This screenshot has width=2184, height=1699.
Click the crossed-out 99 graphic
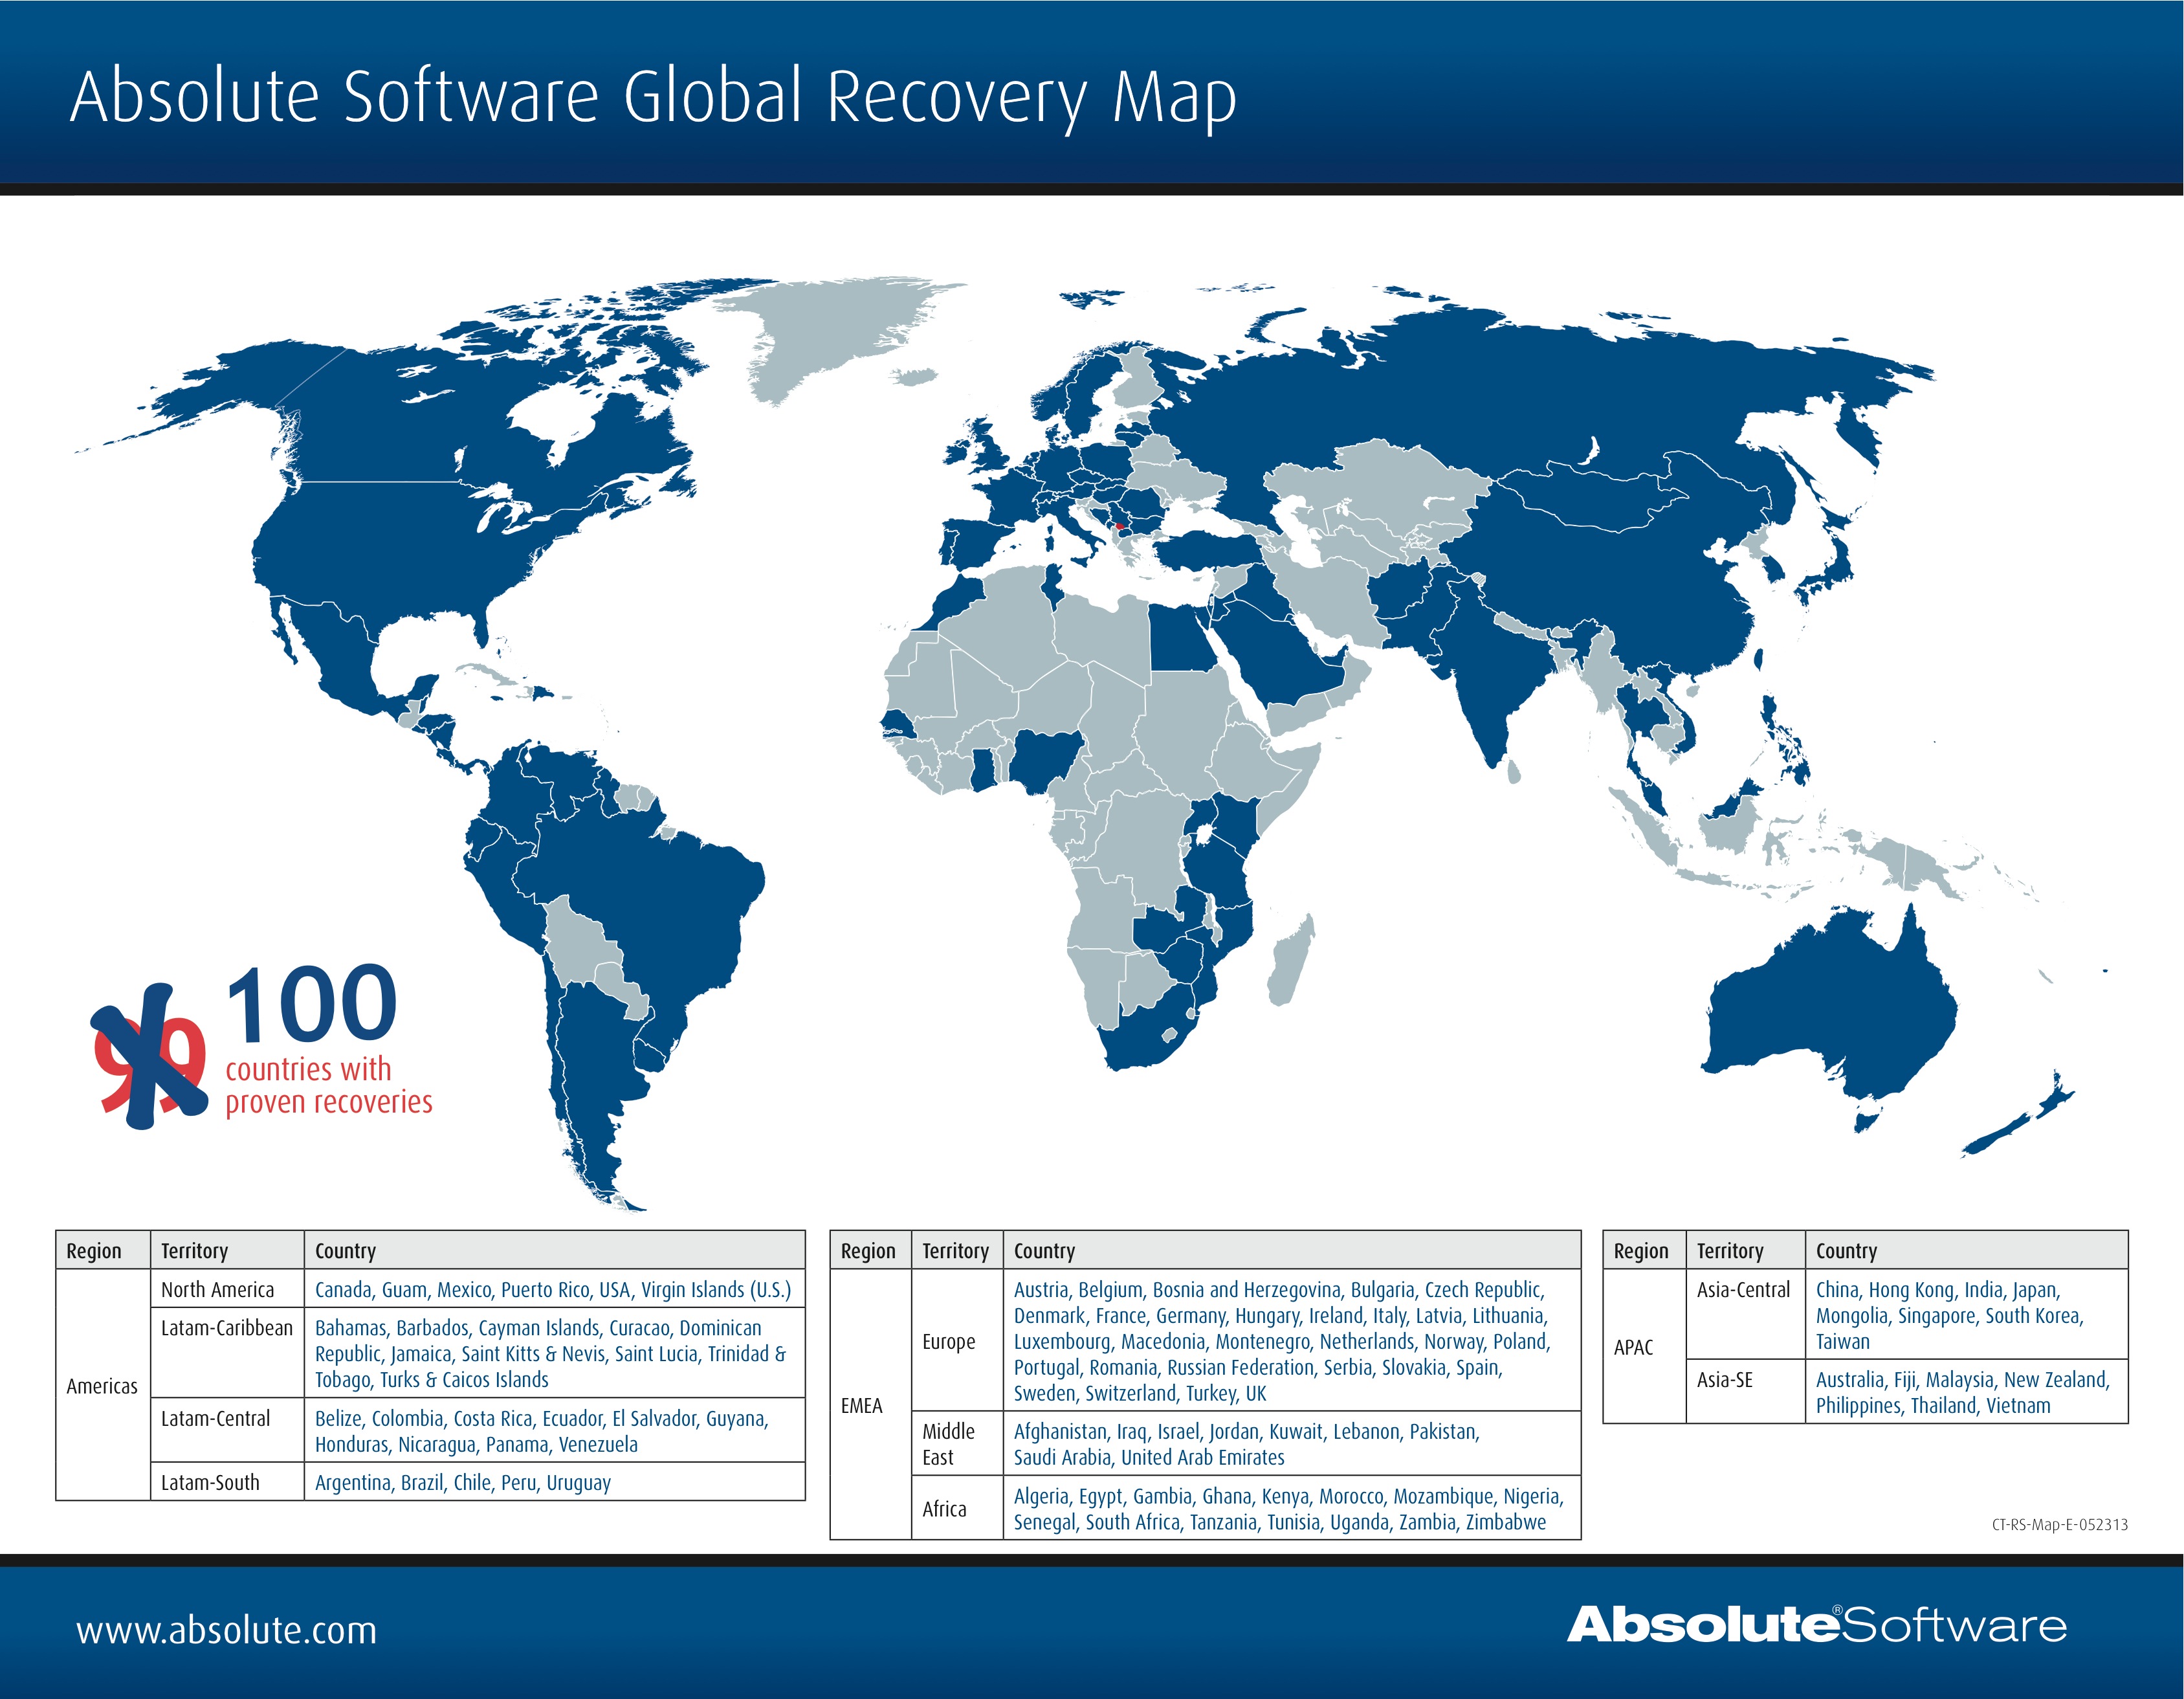pyautogui.click(x=150, y=1058)
